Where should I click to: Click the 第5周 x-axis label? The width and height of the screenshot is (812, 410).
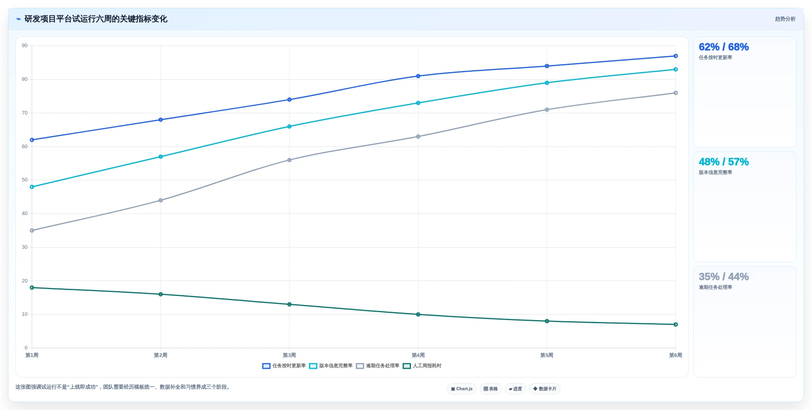[547, 355]
